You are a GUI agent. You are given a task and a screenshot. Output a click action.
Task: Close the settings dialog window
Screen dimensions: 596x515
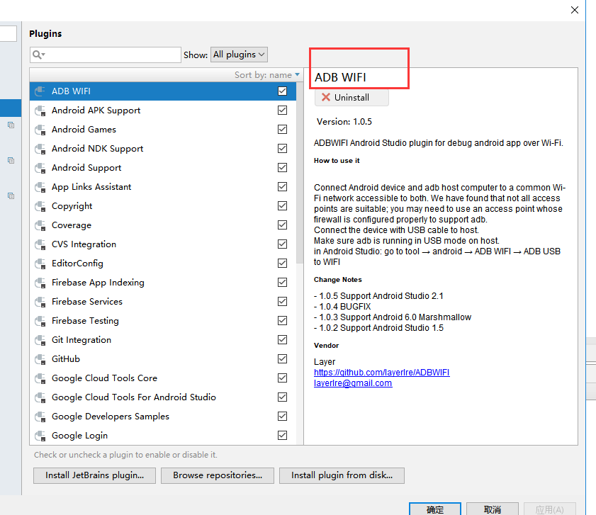575,10
